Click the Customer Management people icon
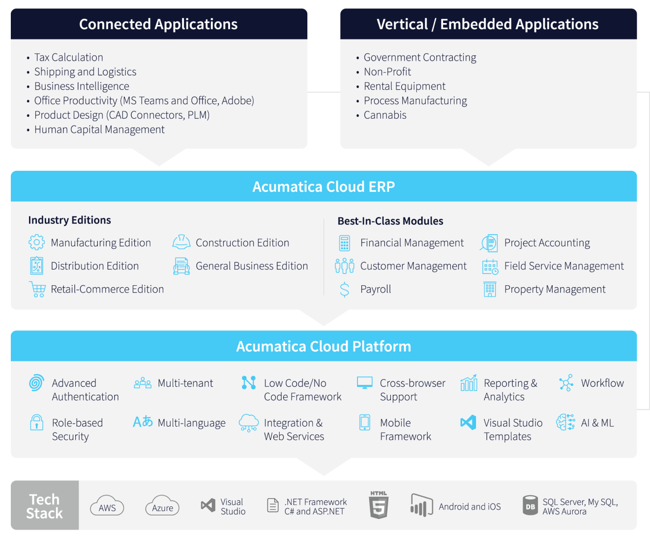Image resolution: width=650 pixels, height=538 pixels. 344,266
